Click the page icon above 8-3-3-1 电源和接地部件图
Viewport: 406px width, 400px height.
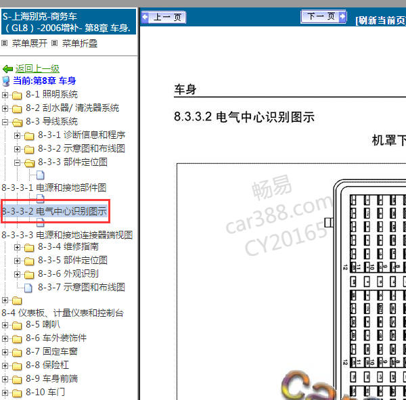pos(41,175)
